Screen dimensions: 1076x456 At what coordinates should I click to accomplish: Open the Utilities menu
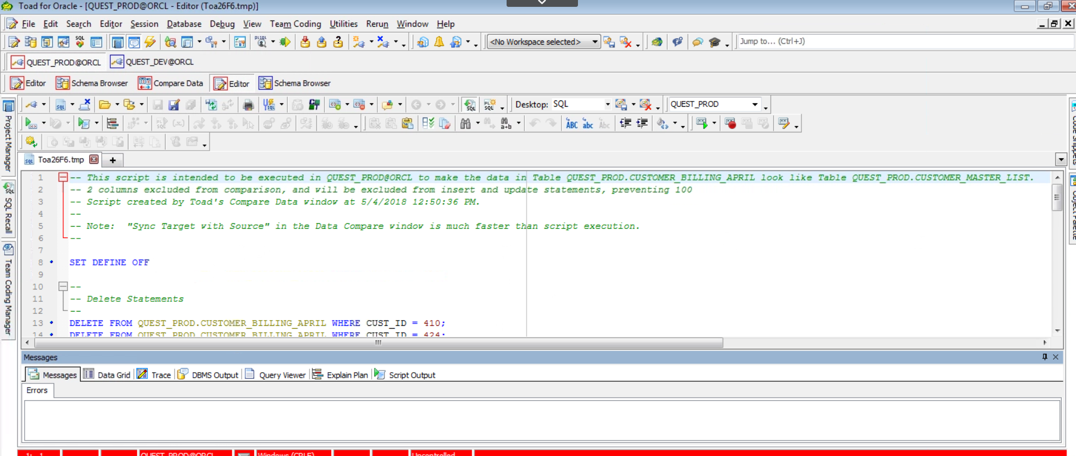[343, 24]
